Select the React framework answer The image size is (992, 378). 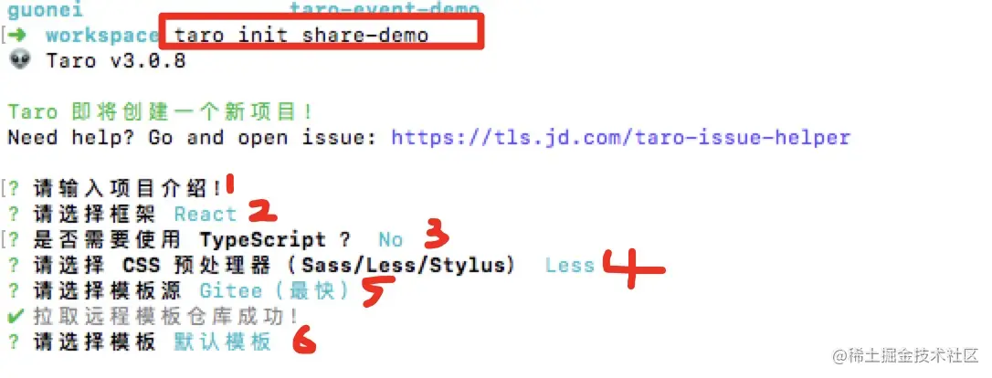[205, 215]
